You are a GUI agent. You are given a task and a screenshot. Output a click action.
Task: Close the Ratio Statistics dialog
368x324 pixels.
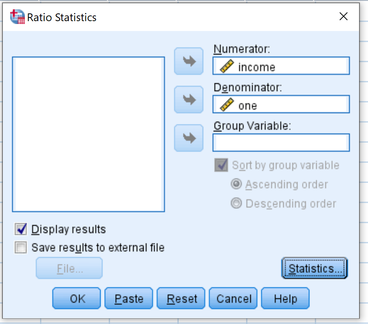[343, 16]
